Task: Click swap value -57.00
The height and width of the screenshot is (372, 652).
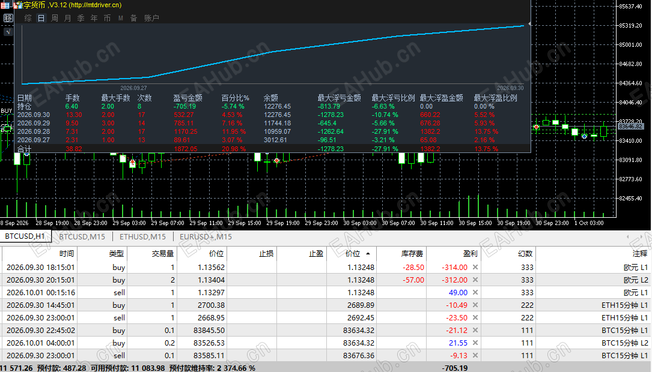Action: pyautogui.click(x=413, y=280)
